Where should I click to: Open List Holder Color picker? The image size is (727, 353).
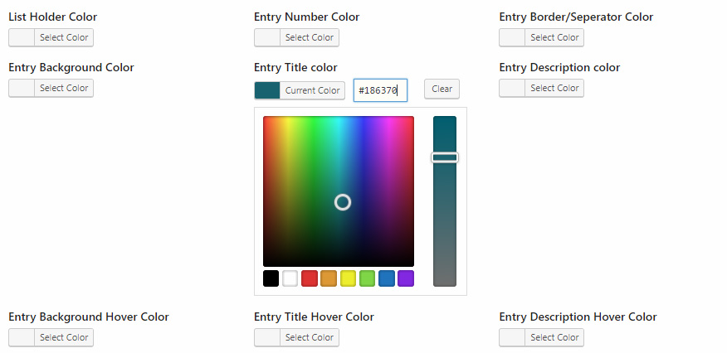pyautogui.click(x=51, y=37)
